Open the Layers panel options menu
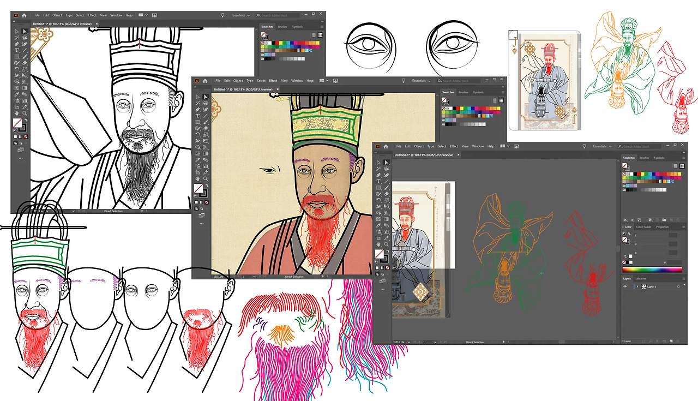 point(683,278)
